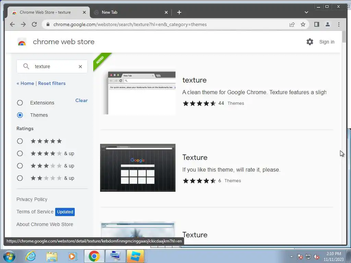351x263 pixels.
Task: Open web store settings gear icon
Action: tap(310, 42)
